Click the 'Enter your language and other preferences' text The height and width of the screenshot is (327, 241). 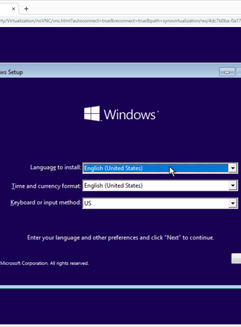click(x=120, y=237)
